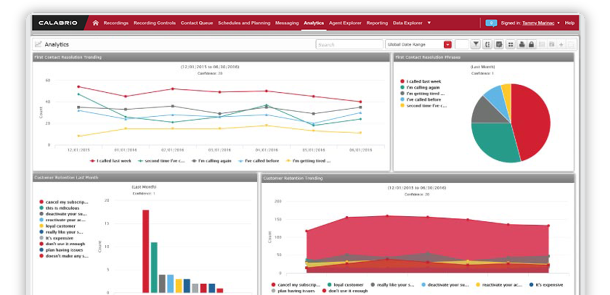
Task: Click 'plan having issues' in the area chart legend
Action: (292, 291)
